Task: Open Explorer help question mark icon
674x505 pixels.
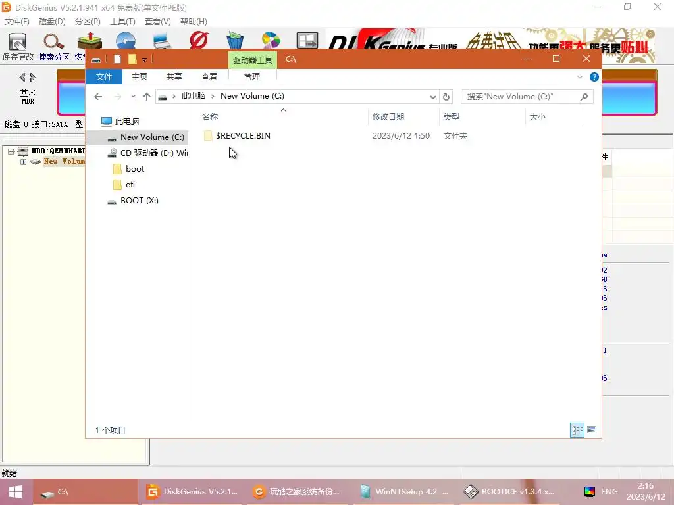Action: (x=594, y=77)
